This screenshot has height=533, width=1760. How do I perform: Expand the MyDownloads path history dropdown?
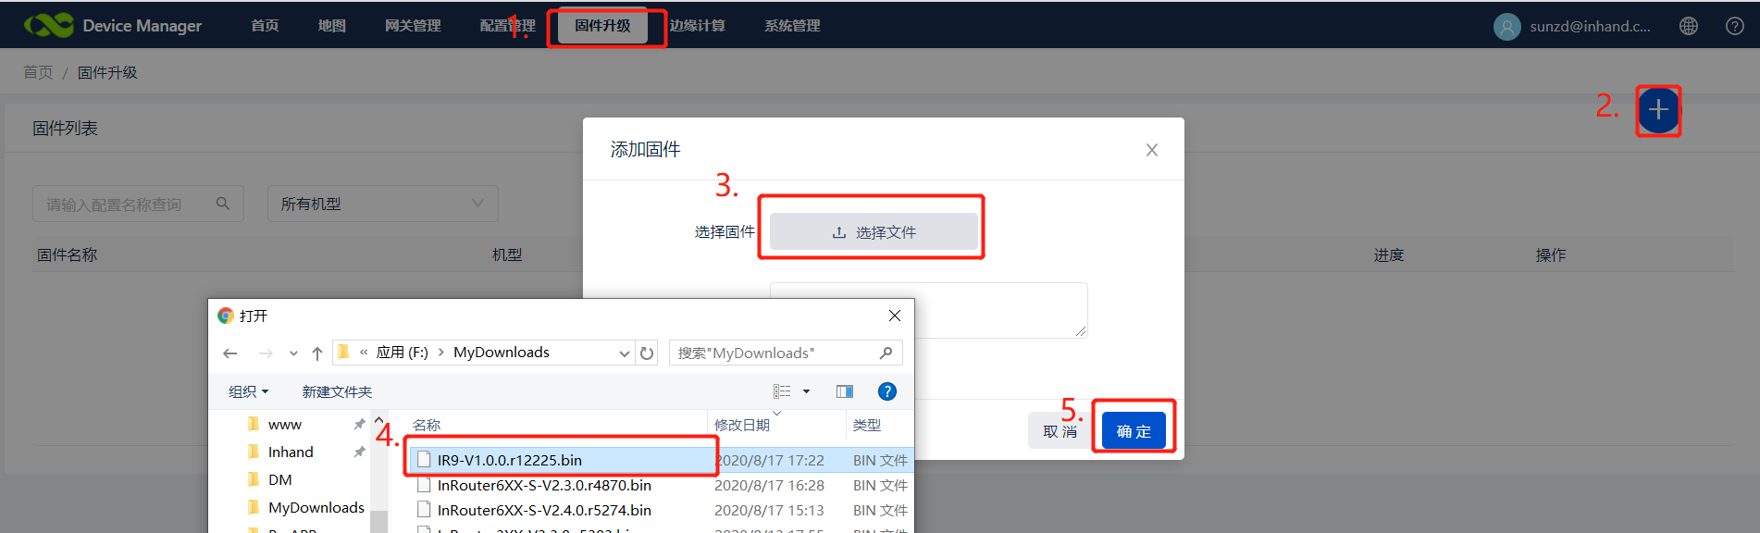[624, 353]
